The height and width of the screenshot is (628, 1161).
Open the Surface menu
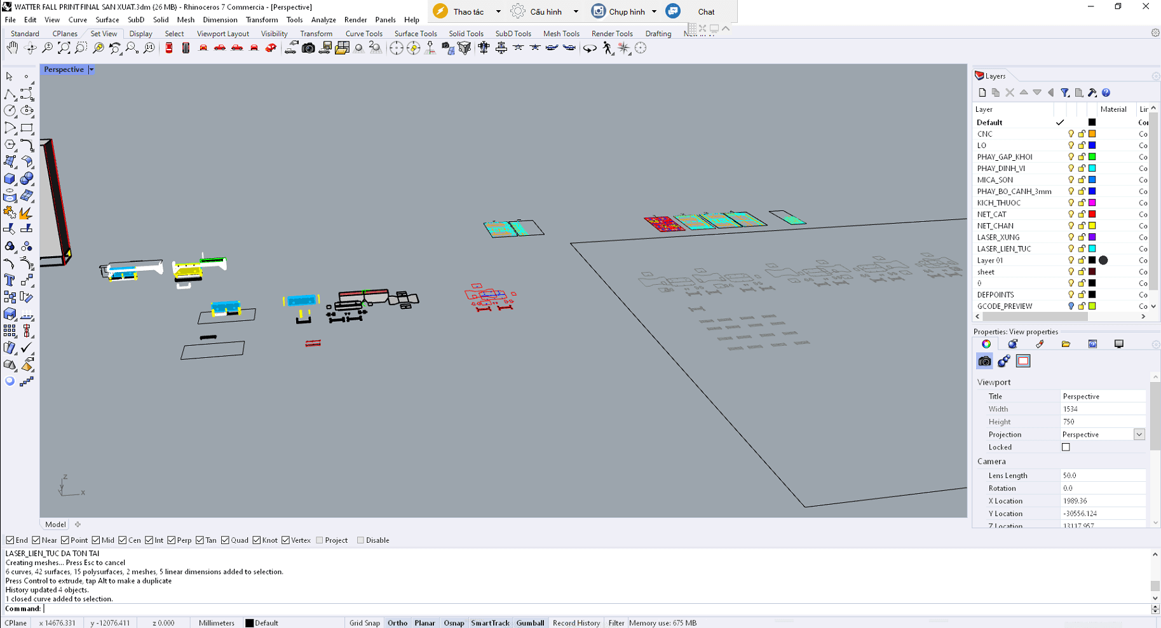[107, 20]
